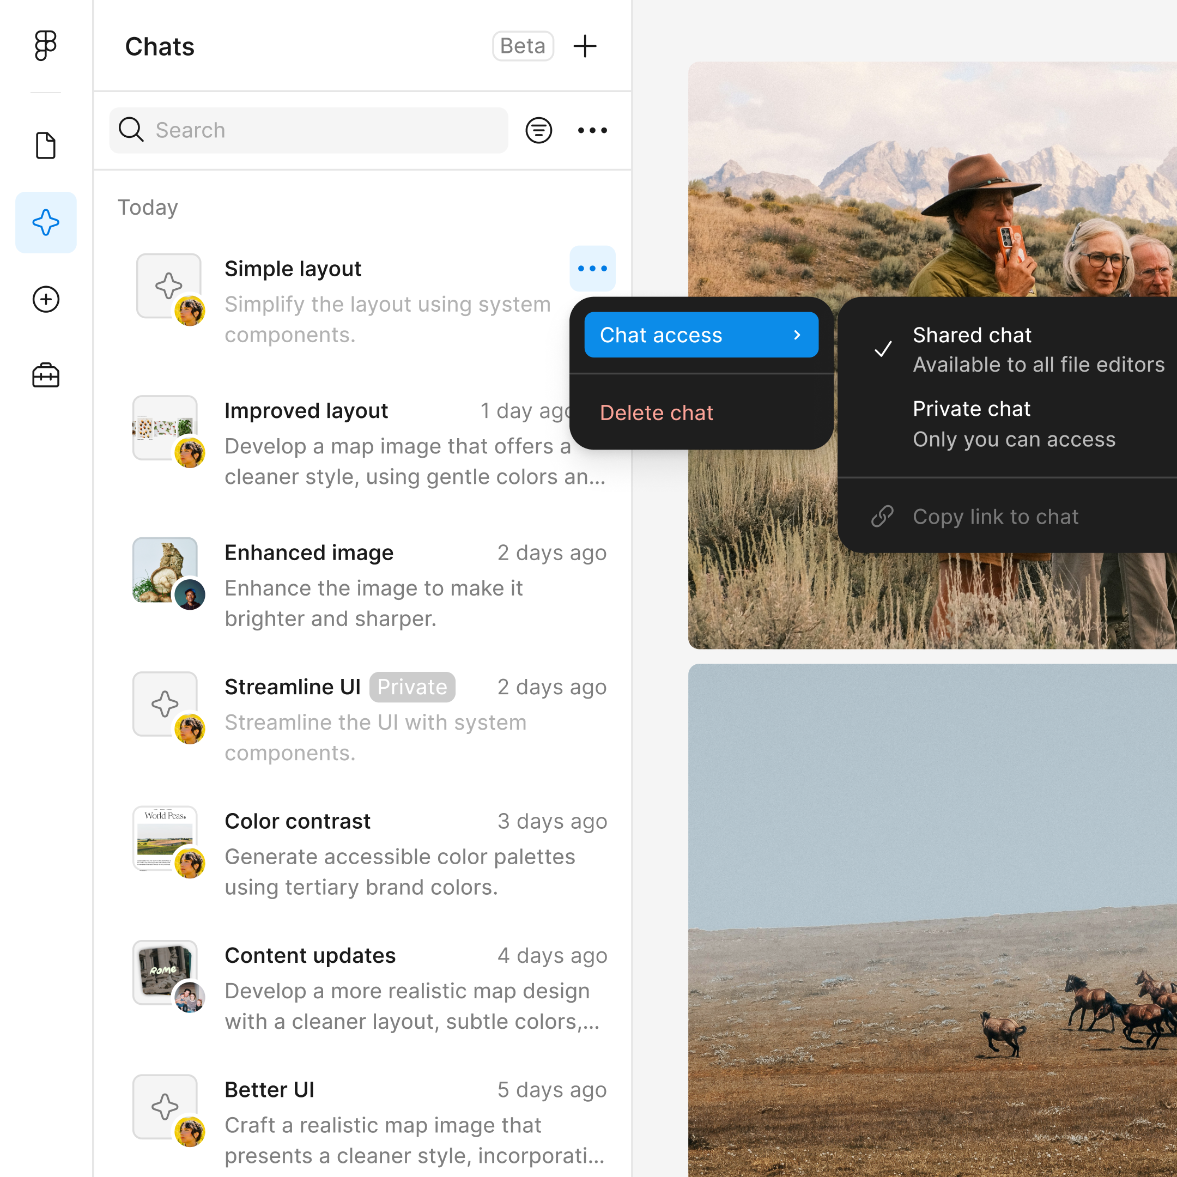The image size is (1177, 1177).
Task: Click '3 days ago' timestamp
Action: point(552,821)
